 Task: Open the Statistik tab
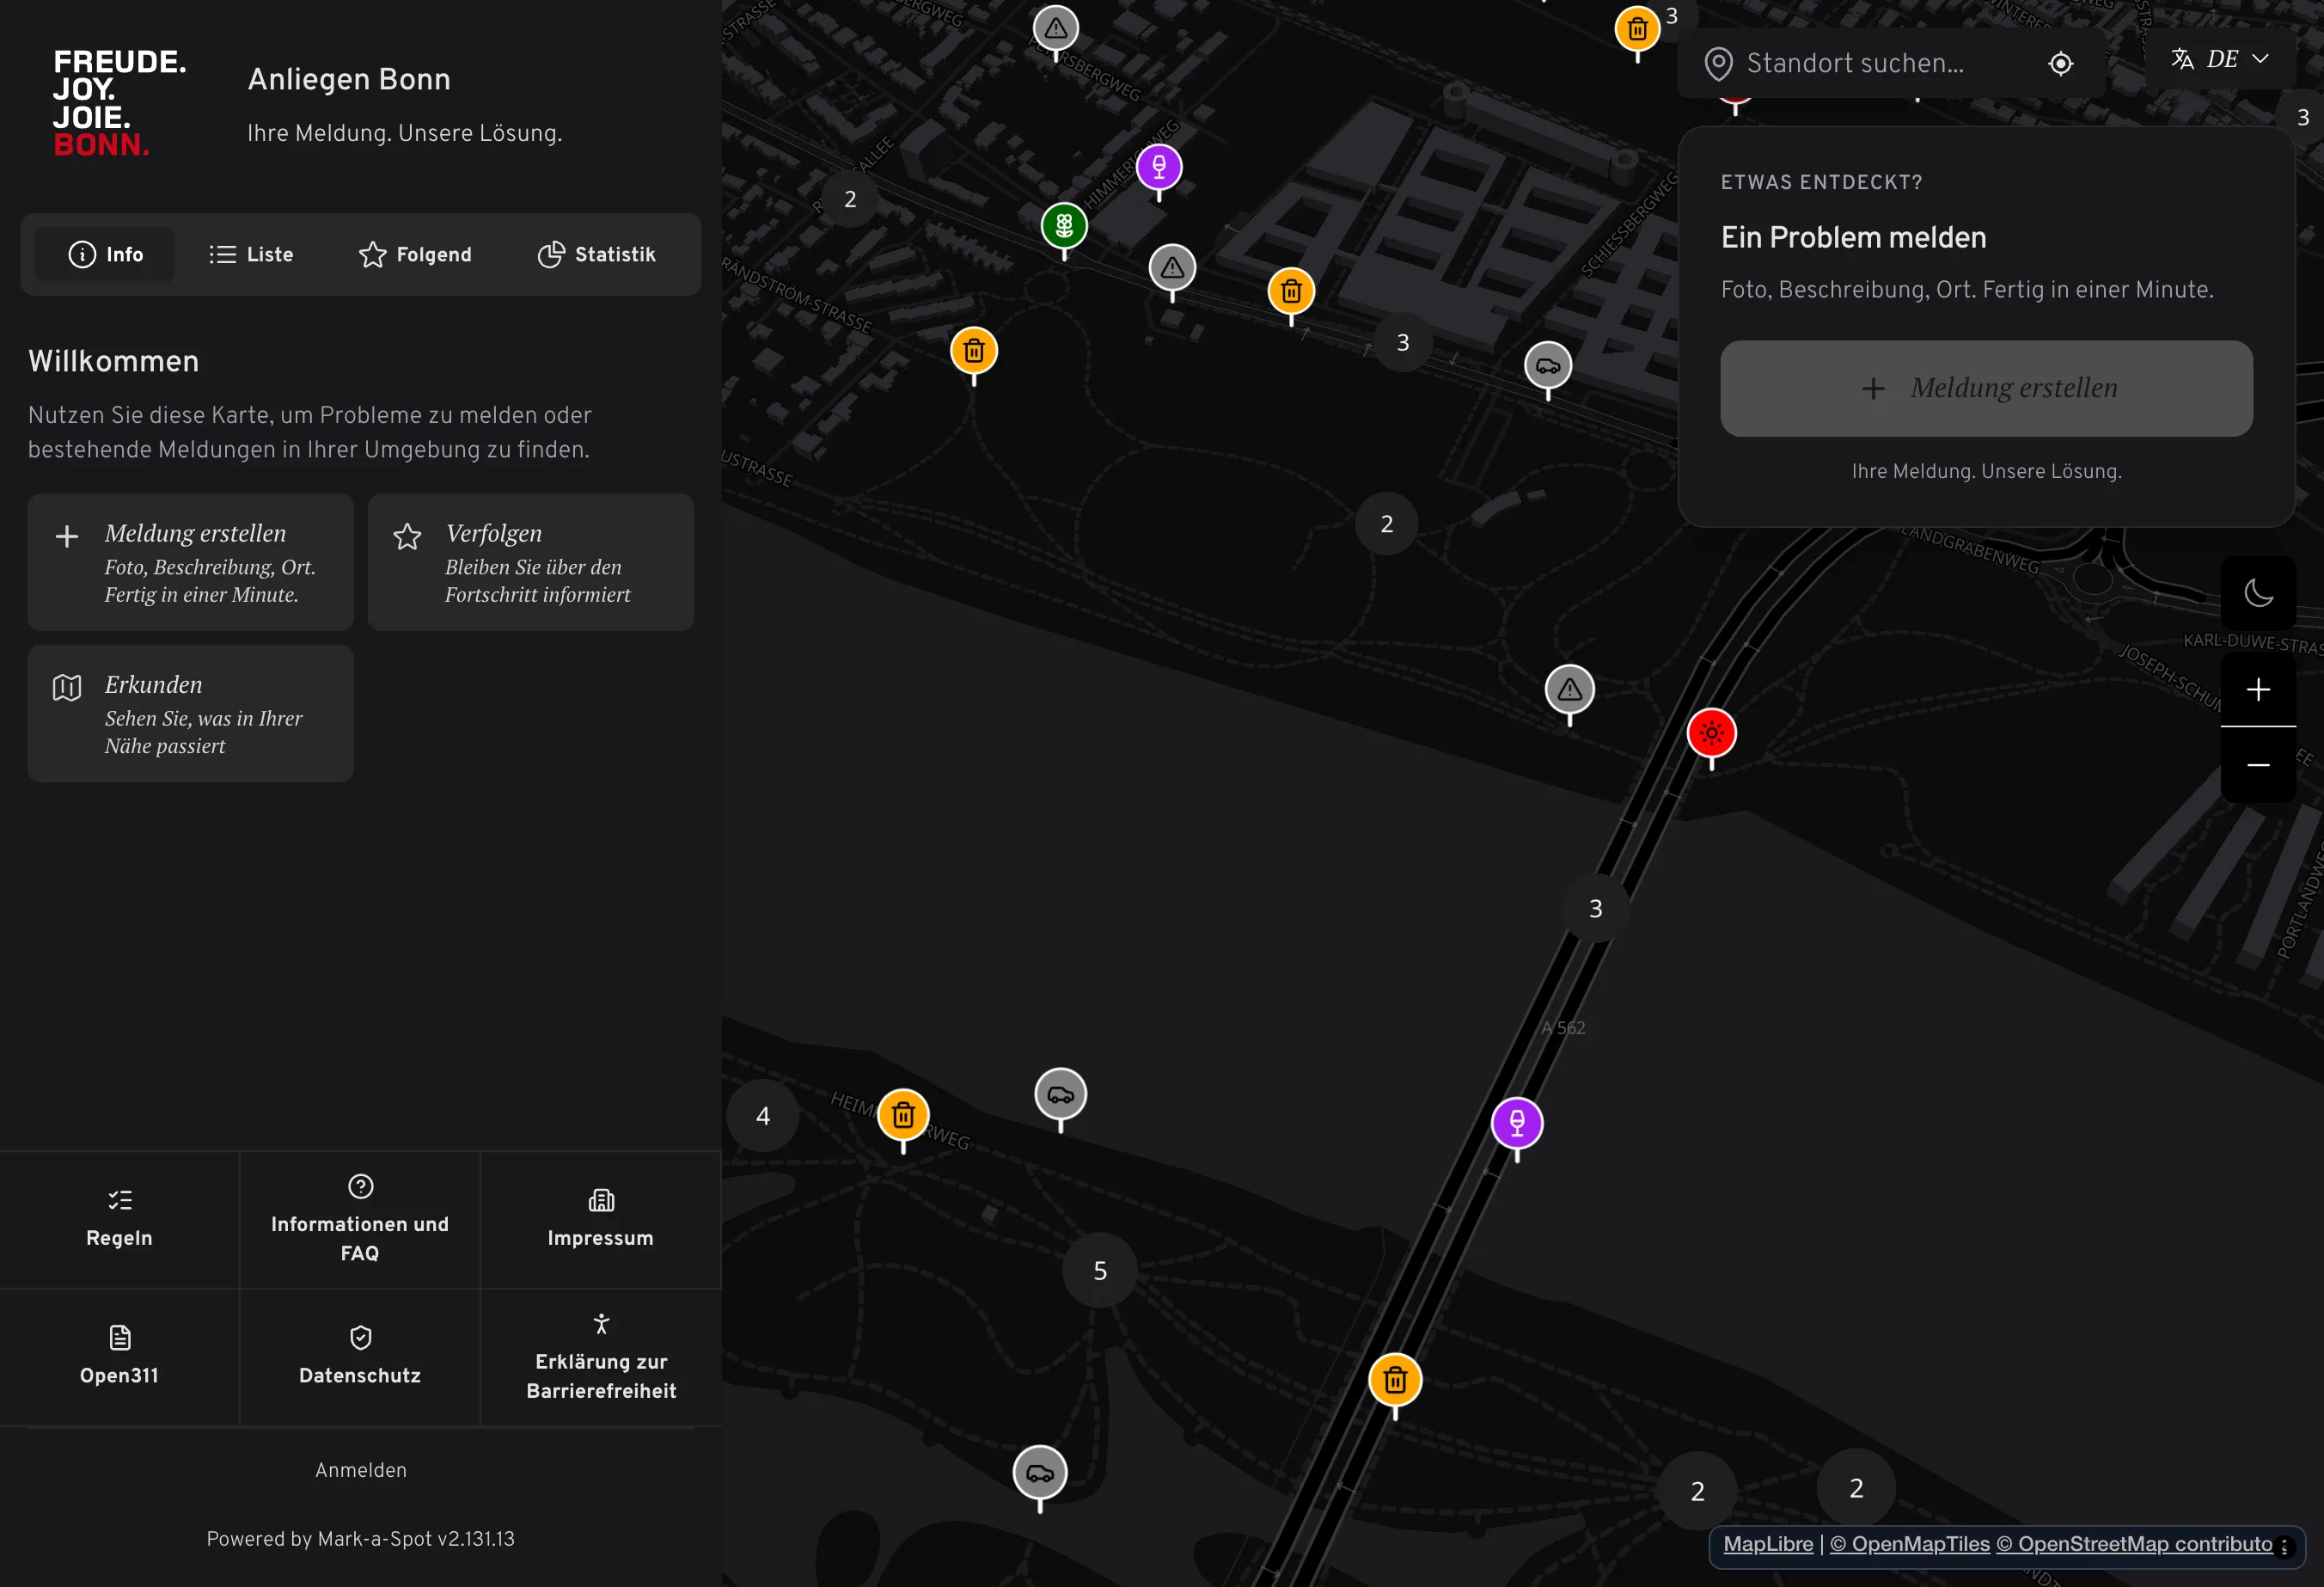point(596,254)
